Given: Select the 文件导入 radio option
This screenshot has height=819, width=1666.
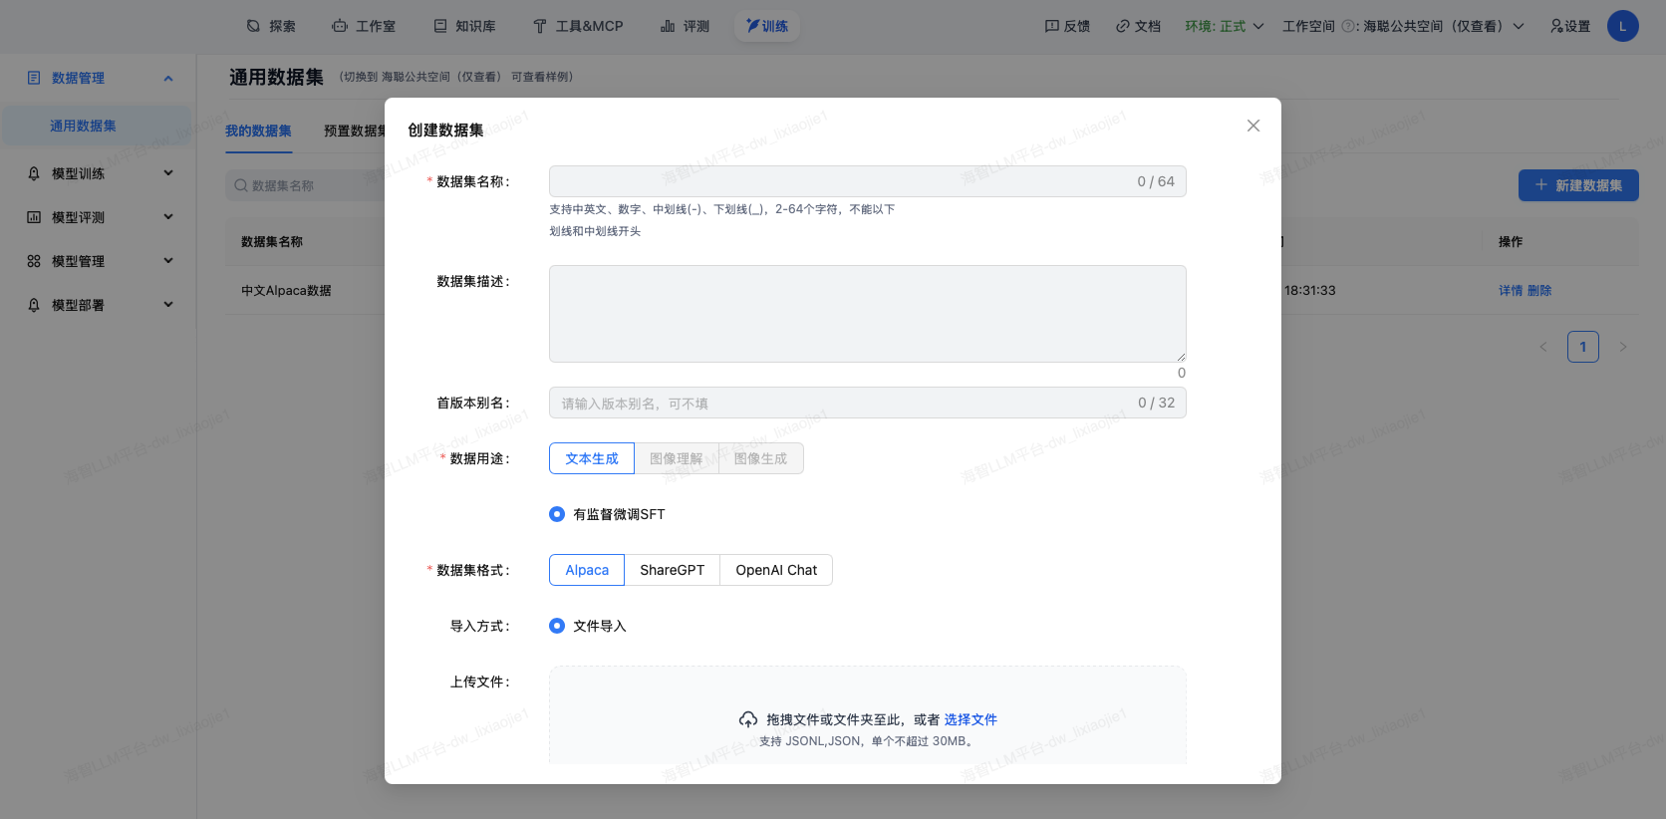Looking at the screenshot, I should 557,626.
